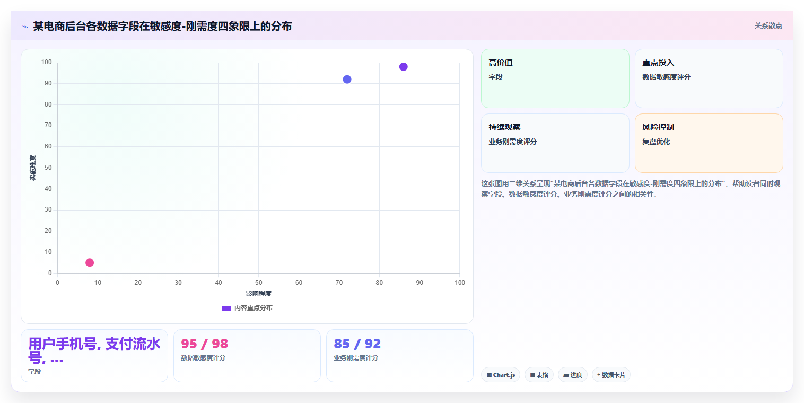This screenshot has width=804, height=403.
Task: Click the 字段 caption in the bottom-left stat card
Action: point(34,372)
